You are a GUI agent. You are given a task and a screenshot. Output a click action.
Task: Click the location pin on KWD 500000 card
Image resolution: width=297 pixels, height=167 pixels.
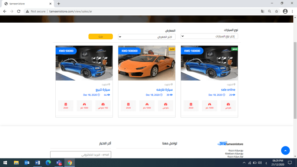point(172,85)
